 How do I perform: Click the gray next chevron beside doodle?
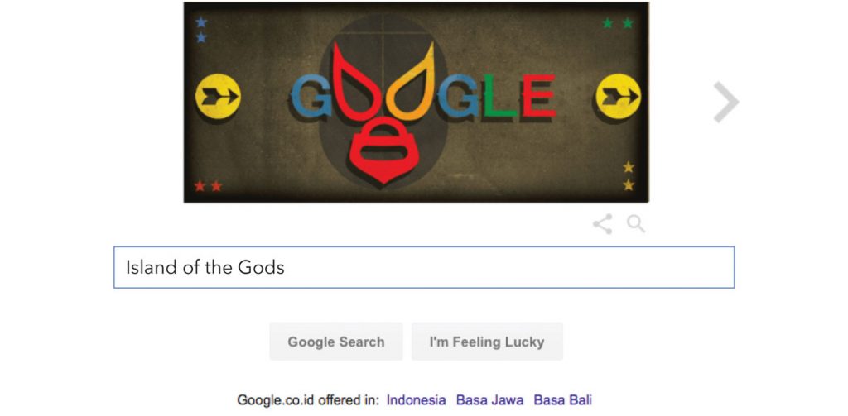[725, 102]
